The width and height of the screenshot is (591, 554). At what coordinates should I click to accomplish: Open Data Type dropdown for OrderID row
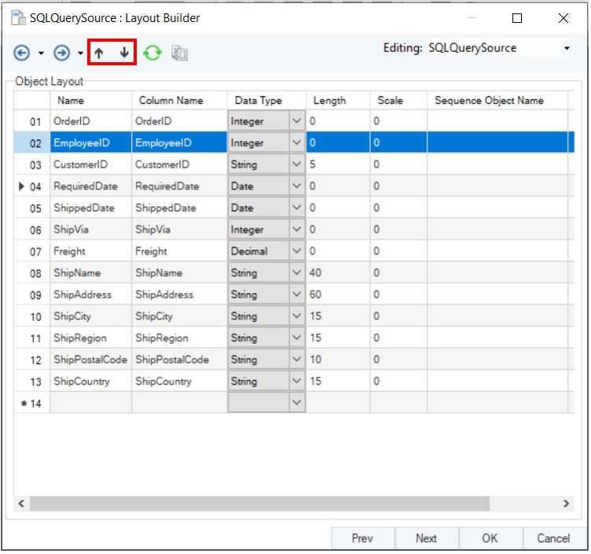pyautogui.click(x=296, y=121)
